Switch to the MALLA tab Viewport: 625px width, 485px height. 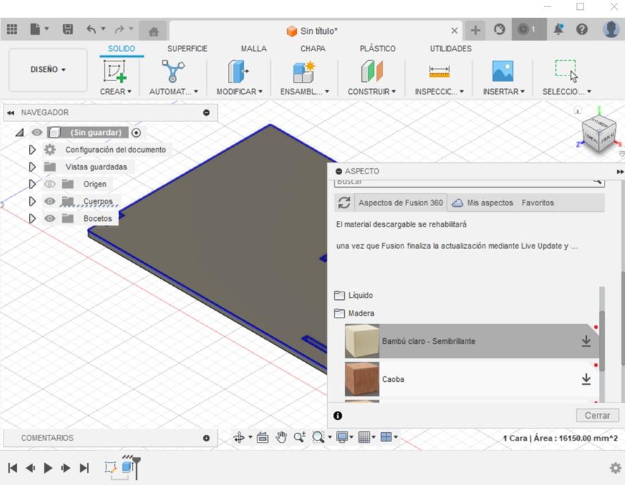[253, 49]
